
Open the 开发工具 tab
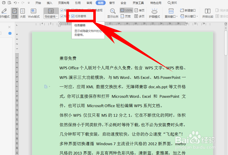point(138,3)
